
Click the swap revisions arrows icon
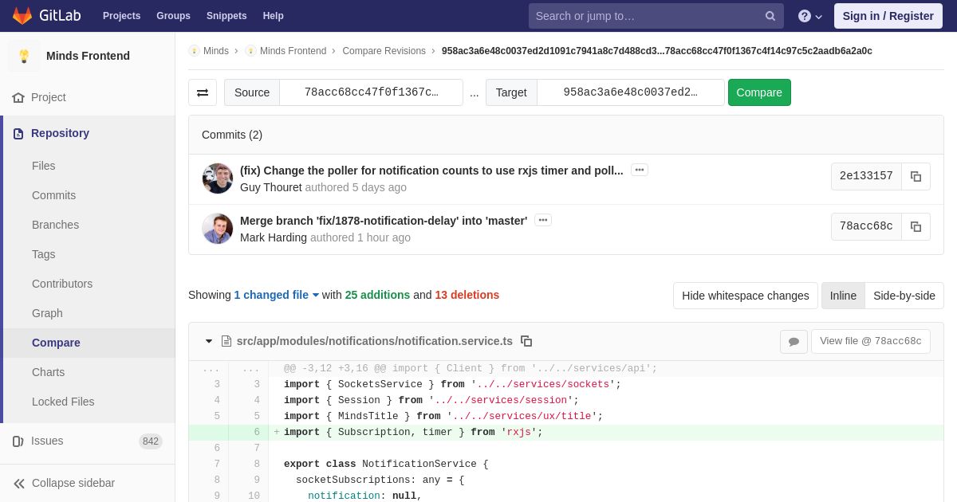tap(203, 92)
